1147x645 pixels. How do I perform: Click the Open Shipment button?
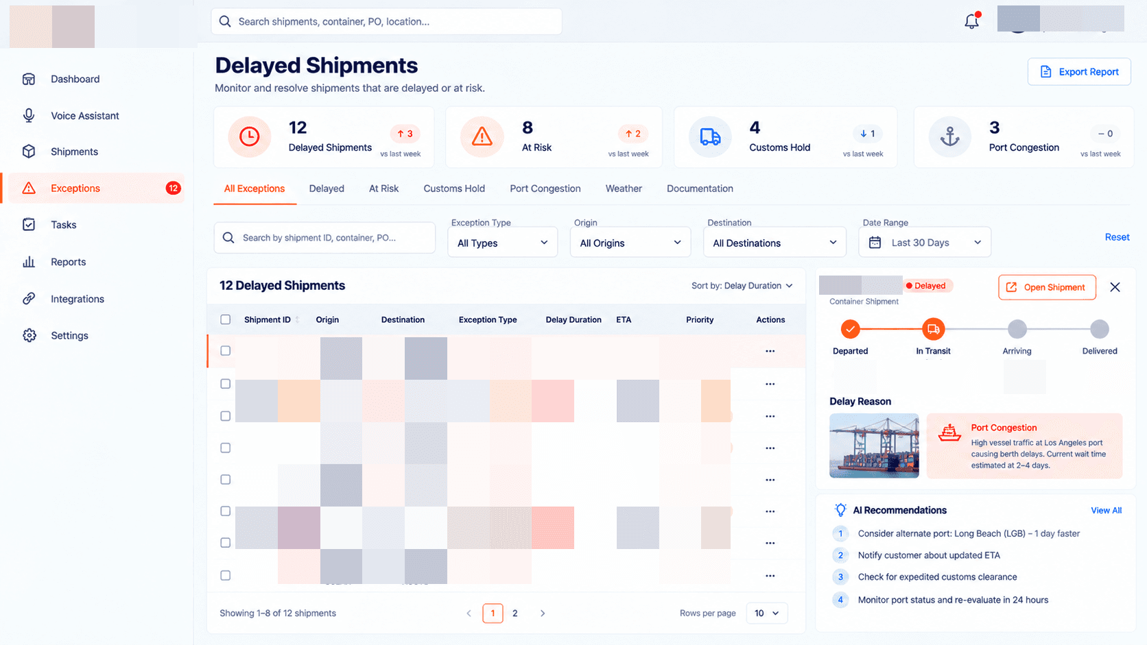1047,287
